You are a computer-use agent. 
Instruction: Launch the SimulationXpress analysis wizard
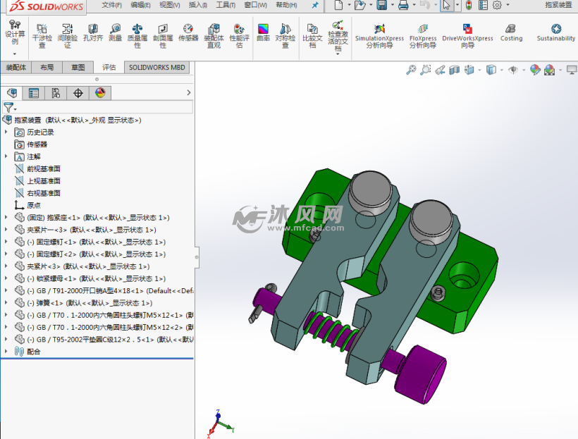coord(379,35)
